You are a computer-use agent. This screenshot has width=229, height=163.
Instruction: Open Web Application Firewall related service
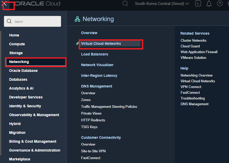point(199,52)
